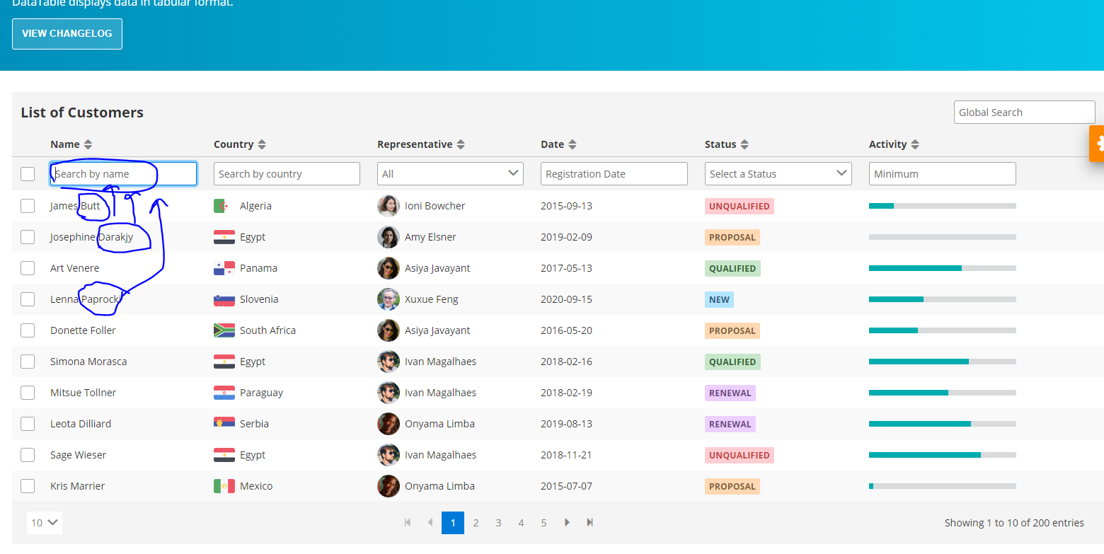
Task: Open the orange settings panel on the right
Action: pos(1098,143)
